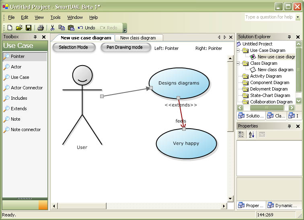This screenshot has height=220, width=304.
Task: Click the Open folder toolbar icon
Action: (19, 28)
